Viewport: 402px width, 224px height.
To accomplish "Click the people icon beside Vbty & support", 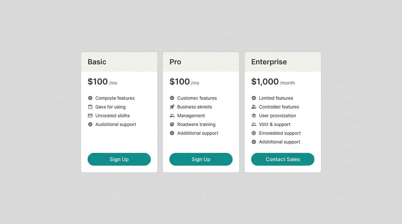I will 254,124.
